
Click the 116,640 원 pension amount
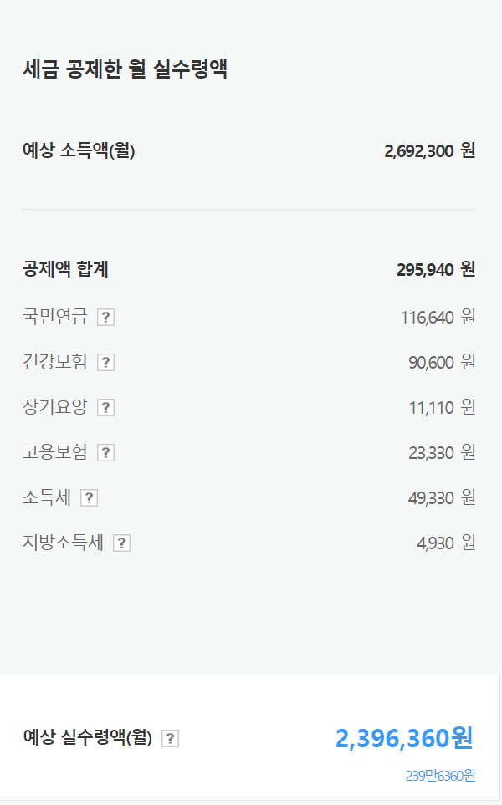[x=433, y=317]
